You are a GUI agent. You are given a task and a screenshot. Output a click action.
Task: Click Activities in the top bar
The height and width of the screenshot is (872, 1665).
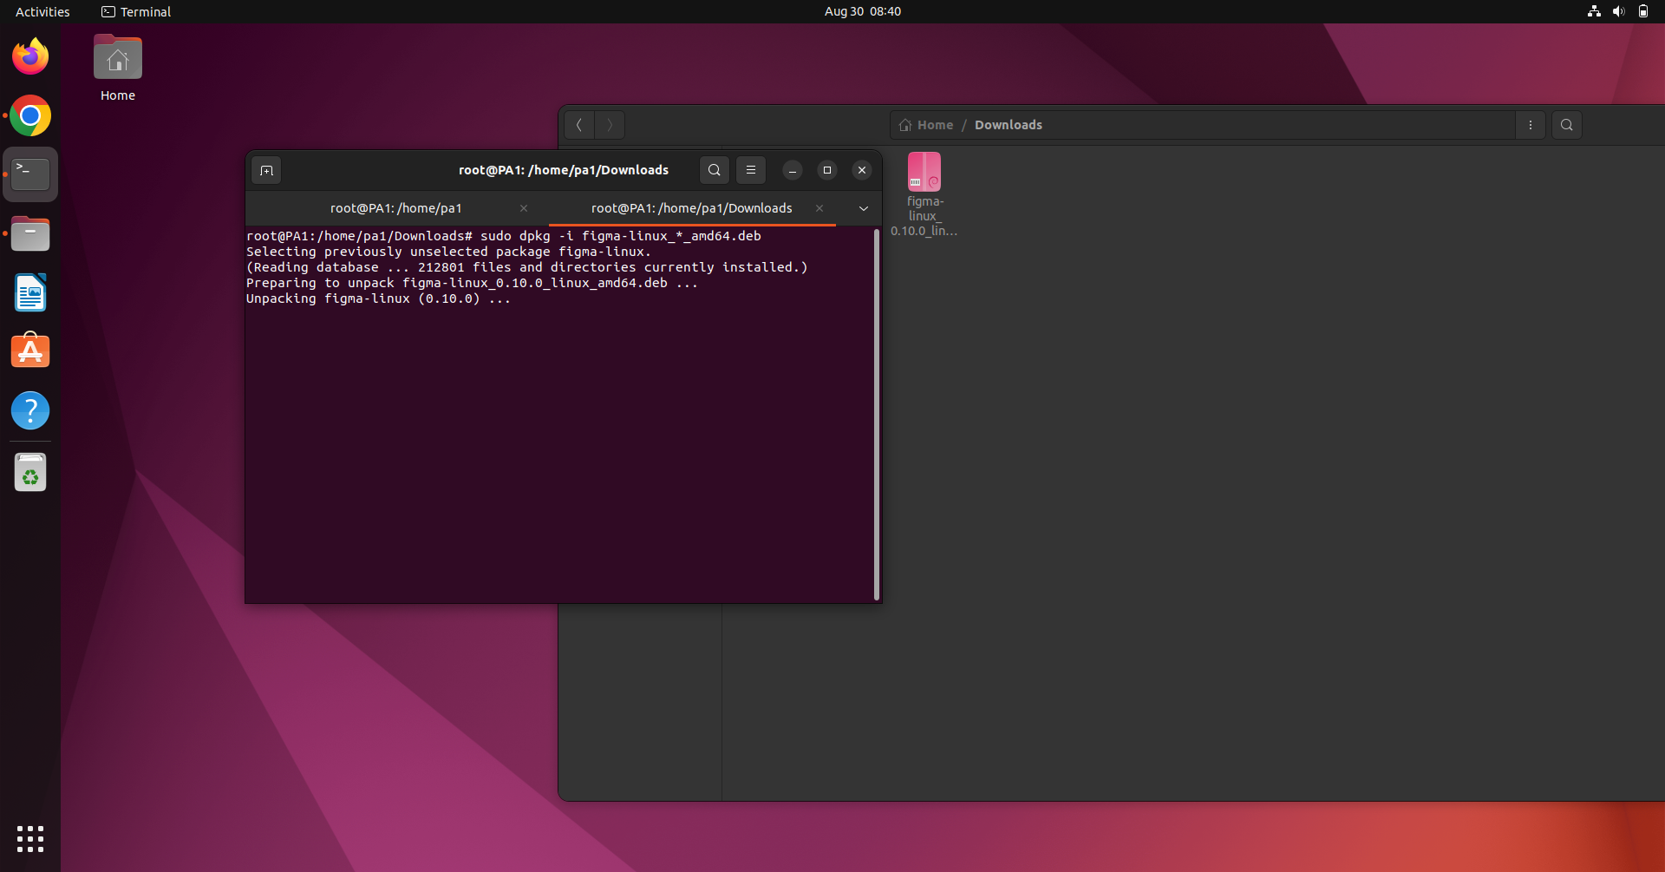(42, 11)
